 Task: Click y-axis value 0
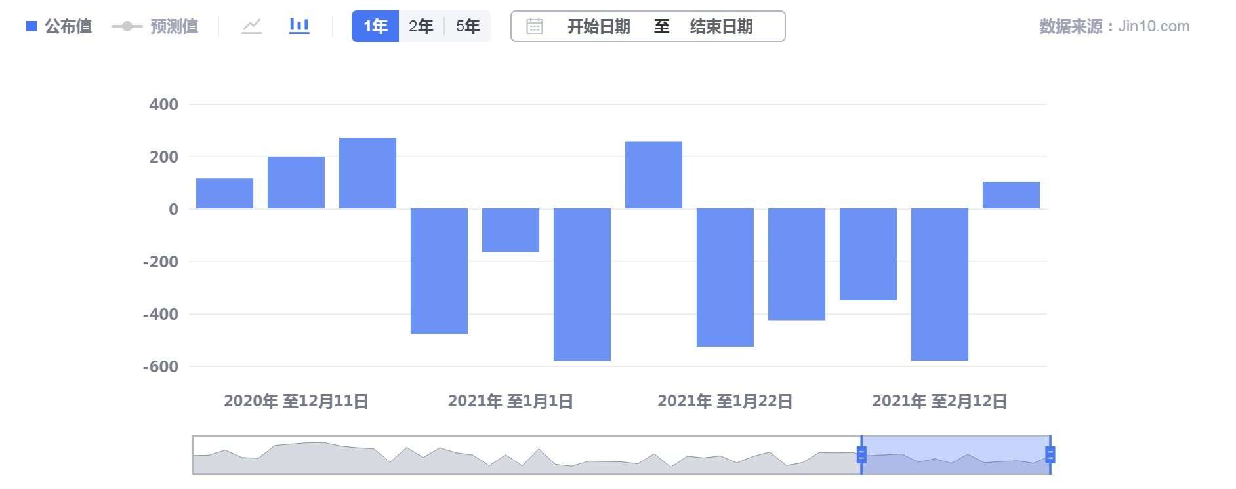coord(173,209)
